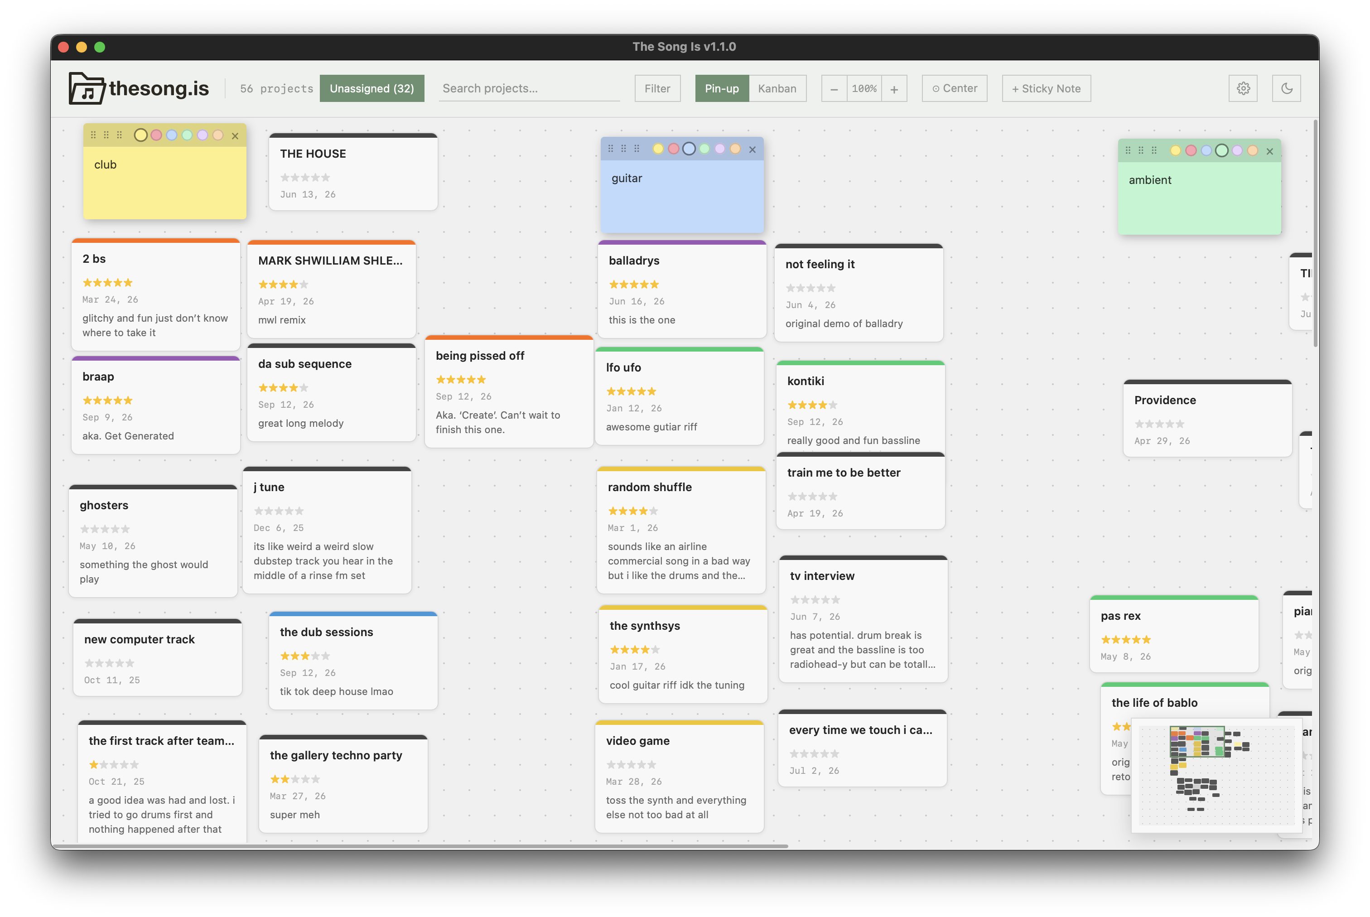This screenshot has height=917, width=1370.
Task: Set club note color to pink
Action: point(156,135)
